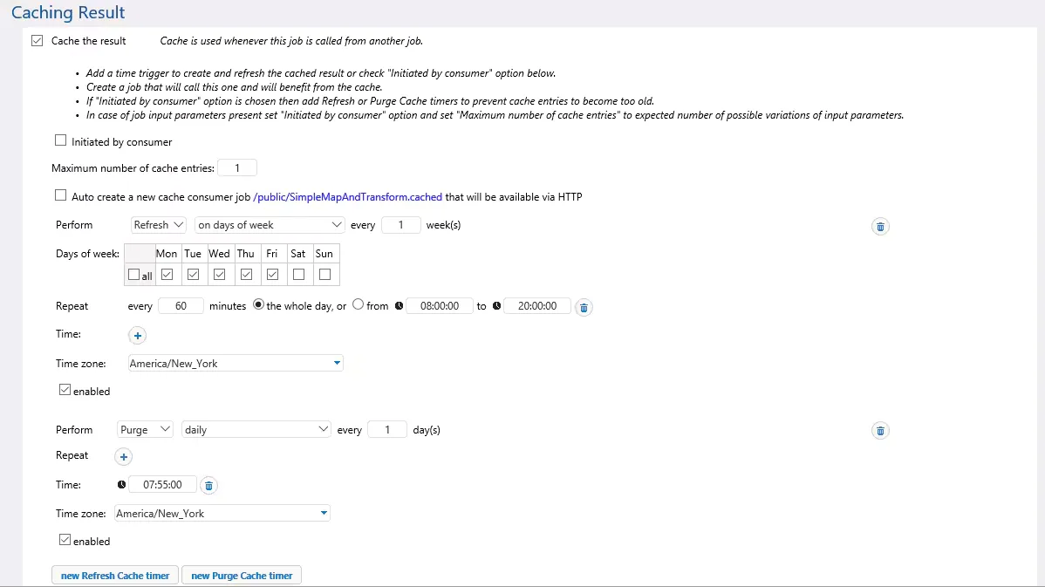Click the new Refresh Cache timer button
This screenshot has width=1045, height=587.
115,576
